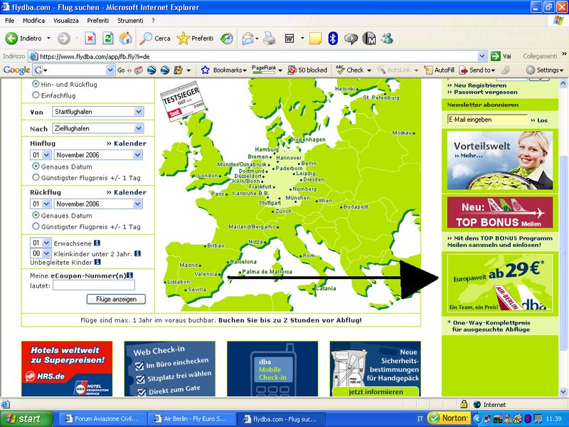The width and height of the screenshot is (569, 427).
Task: Open Hinflug month November 2006 dropdown
Action: click(98, 155)
